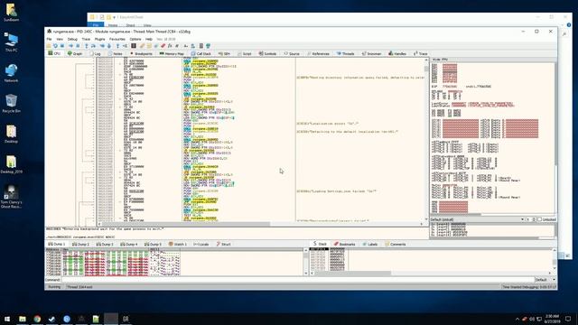578x325 pixels.
Task: Switch to the Threads tab
Action: (x=346, y=54)
